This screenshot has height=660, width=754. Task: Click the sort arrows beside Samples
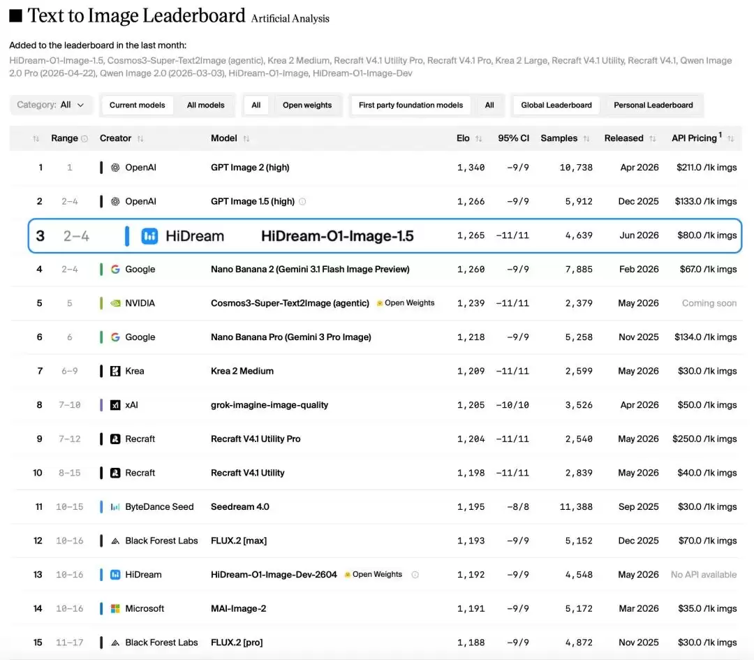(586, 138)
